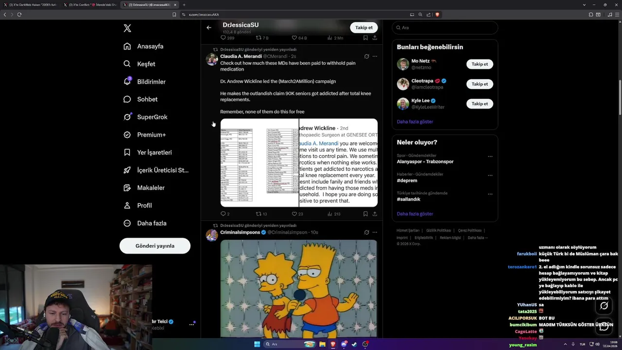Go back with profile header arrow
This screenshot has height=350, width=622.
(209, 28)
